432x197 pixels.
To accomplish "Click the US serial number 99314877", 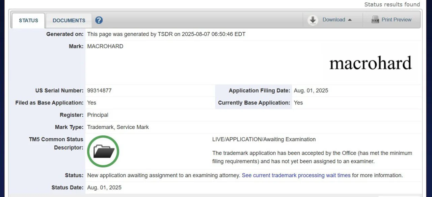I will pyautogui.click(x=99, y=90).
